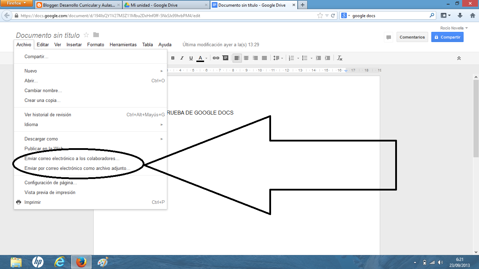Toggle italic formatting in toolbar
479x269 pixels.
point(182,58)
